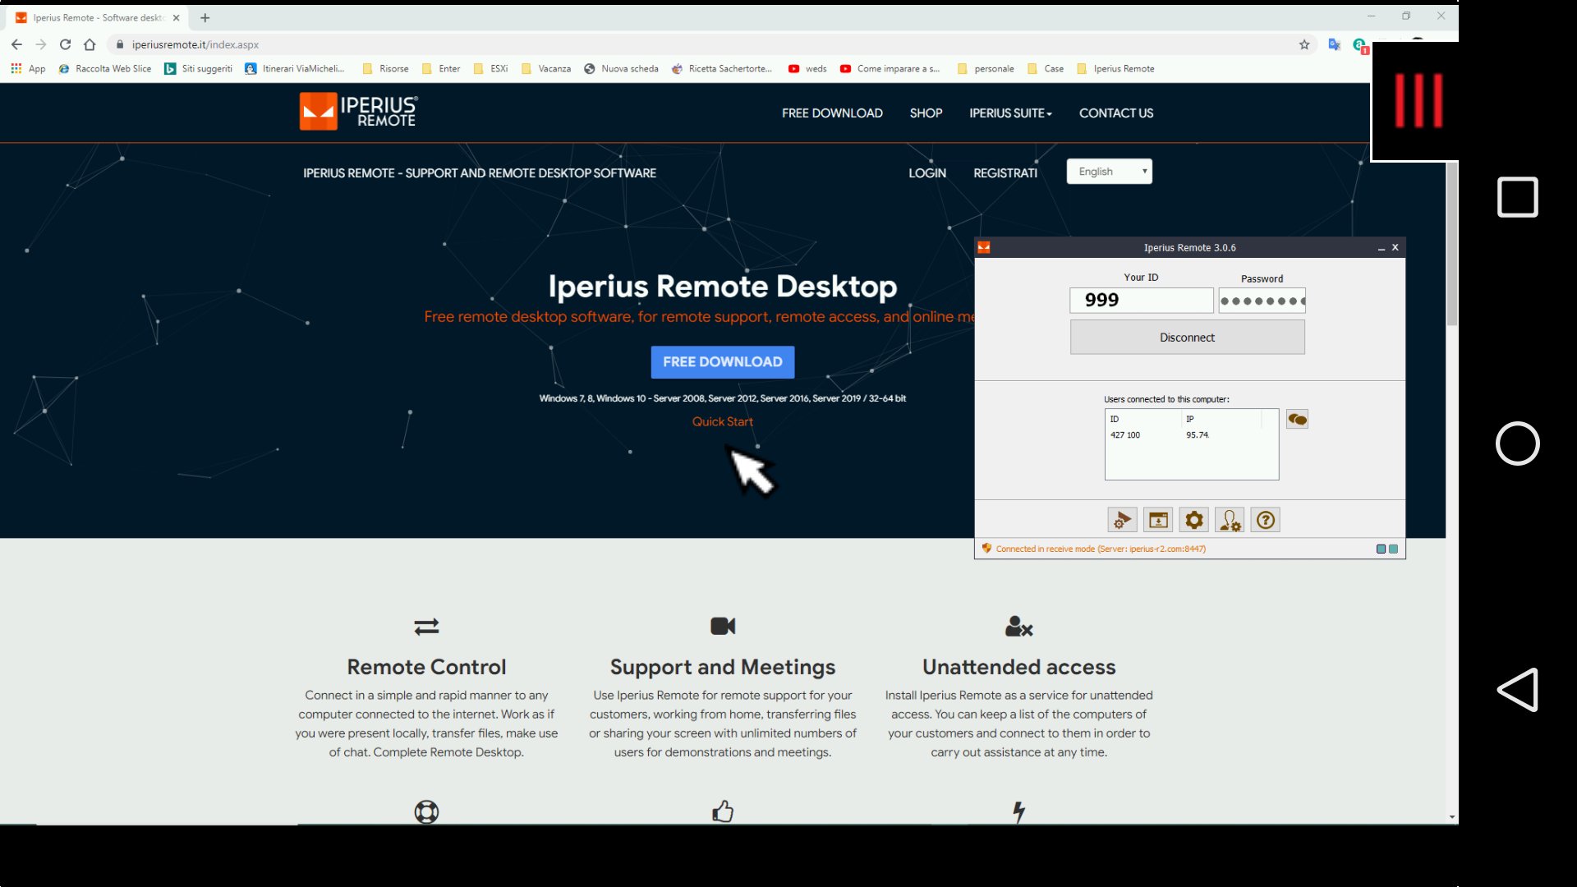The width and height of the screenshot is (1577, 887).
Task: Open Google Translate icon in the address bar
Action: pyautogui.click(x=1334, y=44)
